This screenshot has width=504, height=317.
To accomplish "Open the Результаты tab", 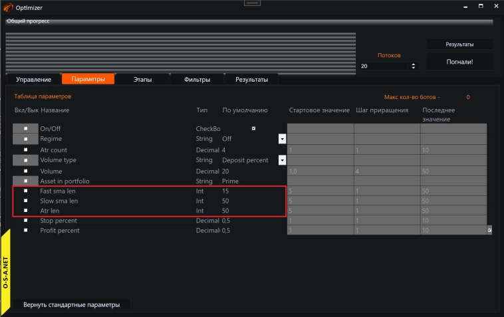I will [251, 80].
